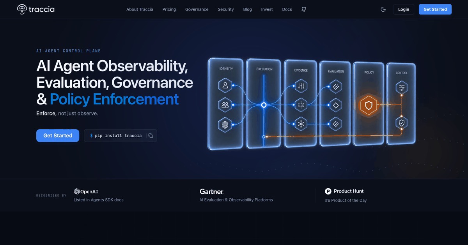Viewport: 468px width, 245px height.
Task: Open the GitHub icon link in navbar
Action: tap(304, 9)
